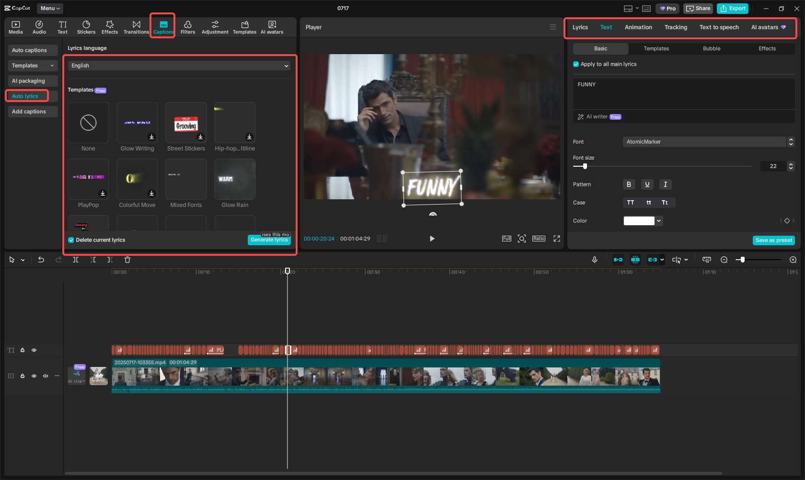The width and height of the screenshot is (805, 480).
Task: Apply bold pattern to lyrics text
Action: point(629,184)
